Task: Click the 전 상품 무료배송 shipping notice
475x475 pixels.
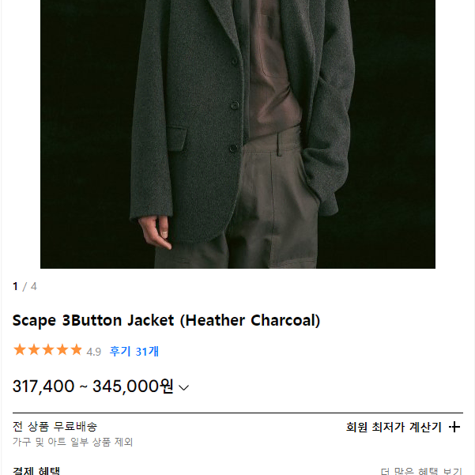Action: point(55,427)
